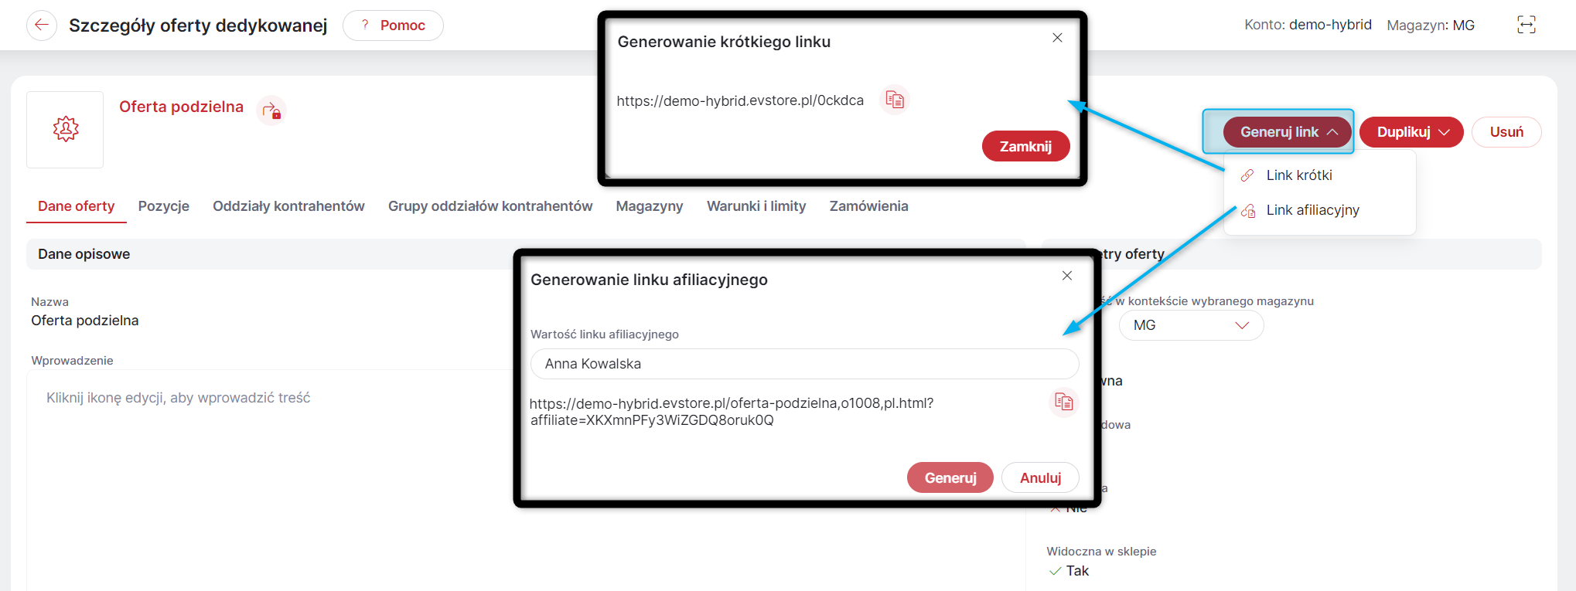Click the back arrow icon
1576x591 pixels.
coord(42,25)
